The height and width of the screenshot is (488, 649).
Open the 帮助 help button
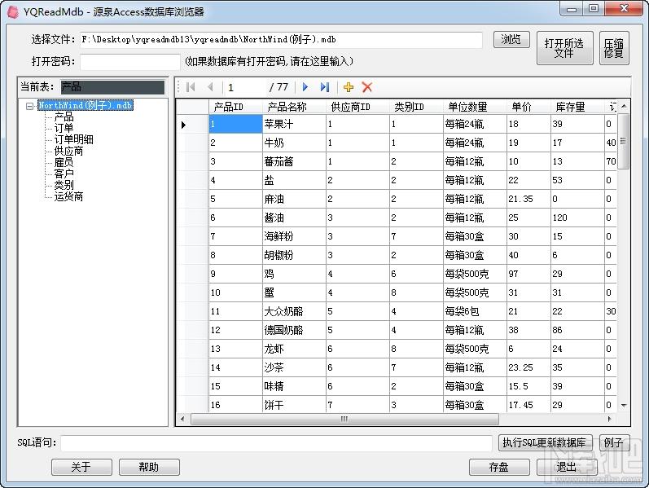click(149, 467)
